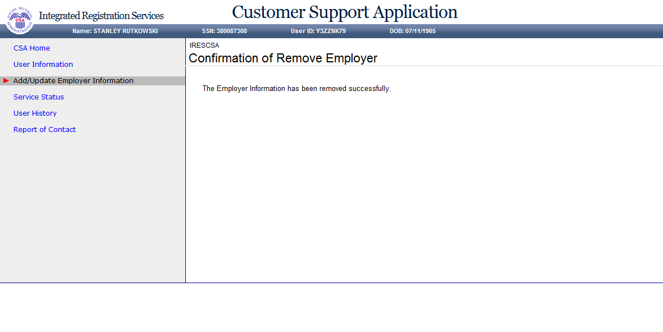Image resolution: width=663 pixels, height=332 pixels.
Task: Click the Social Security Administration logo
Action: (20, 20)
